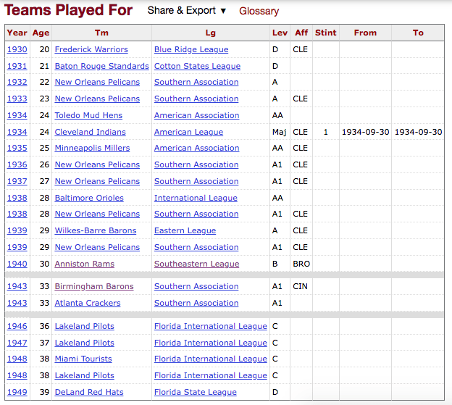452x405 pixels.
Task: Open the Blue Ridge League link
Action: pos(191,49)
